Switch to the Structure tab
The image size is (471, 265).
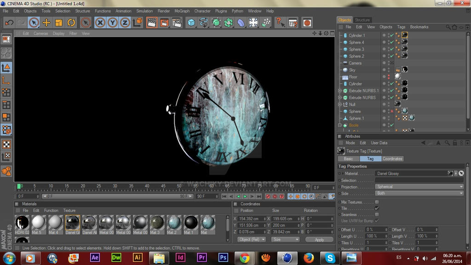pyautogui.click(x=362, y=20)
